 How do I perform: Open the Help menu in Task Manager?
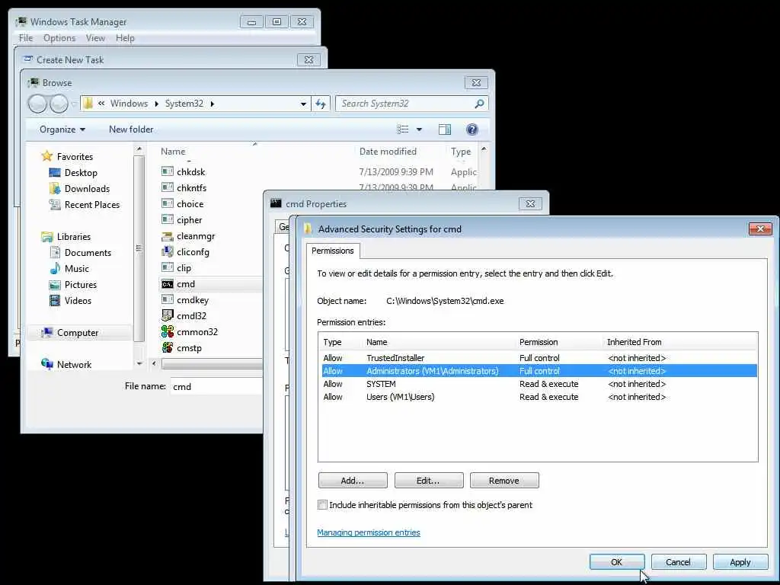coord(125,38)
